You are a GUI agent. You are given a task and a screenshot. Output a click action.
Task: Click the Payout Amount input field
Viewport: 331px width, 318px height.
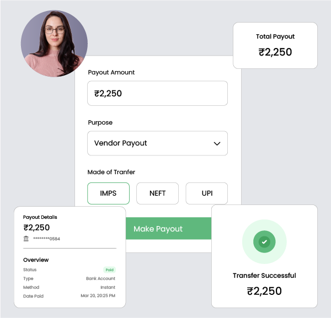[157, 94]
